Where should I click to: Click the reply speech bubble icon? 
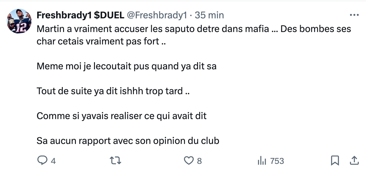pyautogui.click(x=42, y=160)
